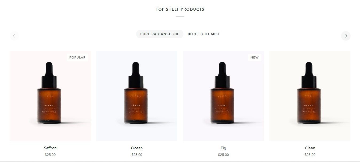Screen dimensions: 360x162
Task: Click the Saffron $25.00 price
Action: (x=50, y=155)
